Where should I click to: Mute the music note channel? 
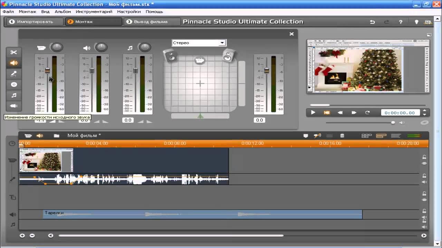[x=130, y=48]
